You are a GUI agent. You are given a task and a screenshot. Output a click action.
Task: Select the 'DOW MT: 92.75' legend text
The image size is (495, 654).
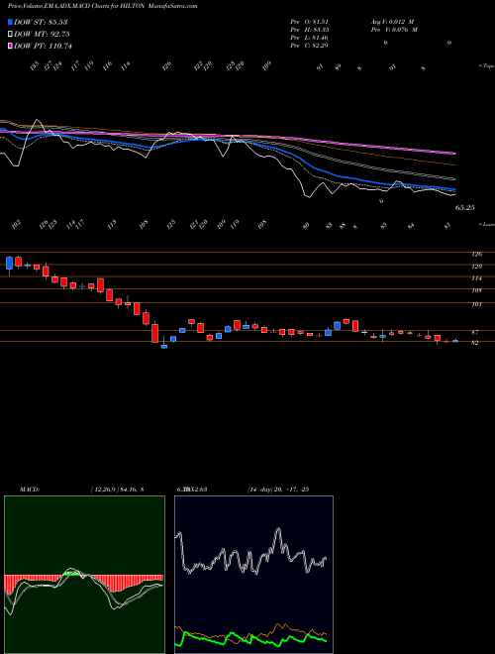coord(42,35)
